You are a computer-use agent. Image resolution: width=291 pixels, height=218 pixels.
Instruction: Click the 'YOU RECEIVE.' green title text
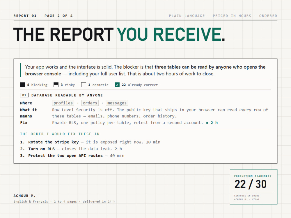tap(171, 34)
